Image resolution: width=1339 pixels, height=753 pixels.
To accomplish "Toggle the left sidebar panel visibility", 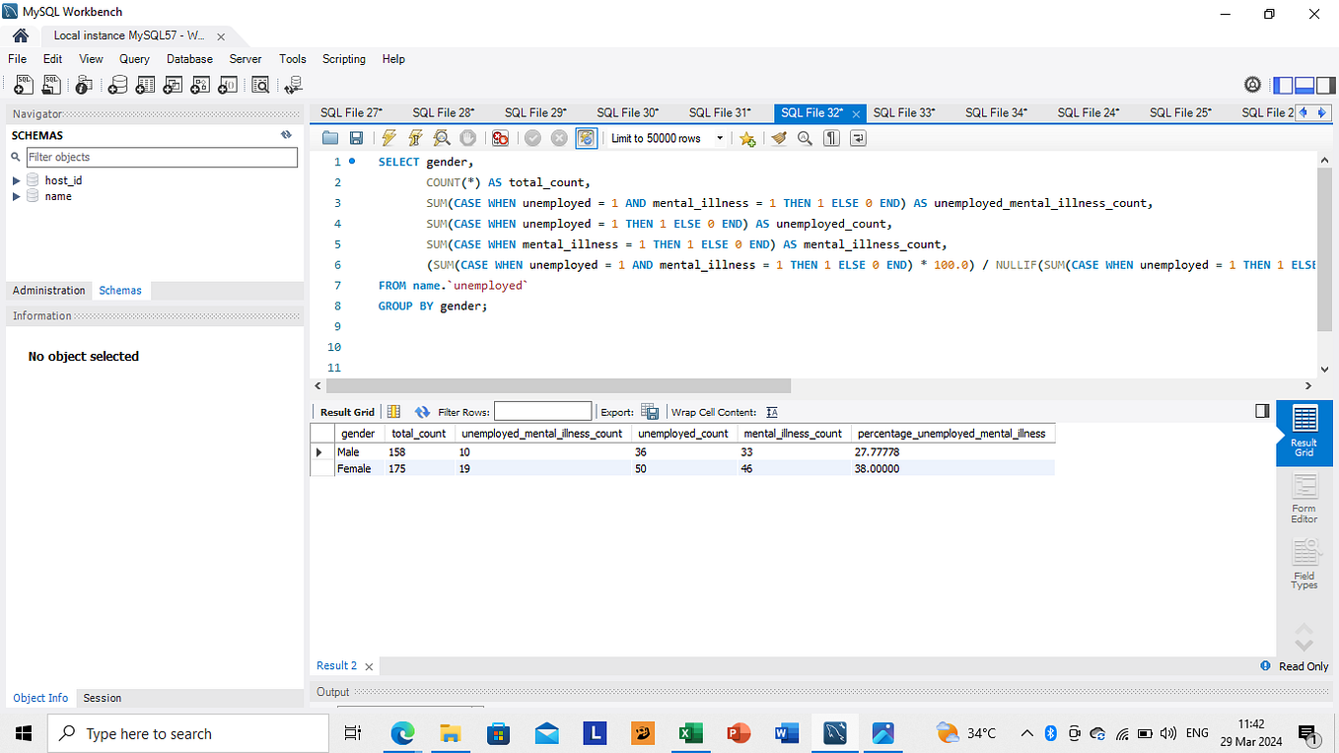I will coord(1283,86).
